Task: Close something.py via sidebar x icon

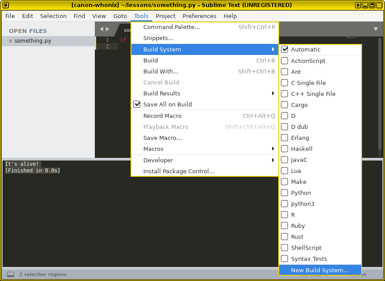Action: pyautogui.click(x=11, y=41)
